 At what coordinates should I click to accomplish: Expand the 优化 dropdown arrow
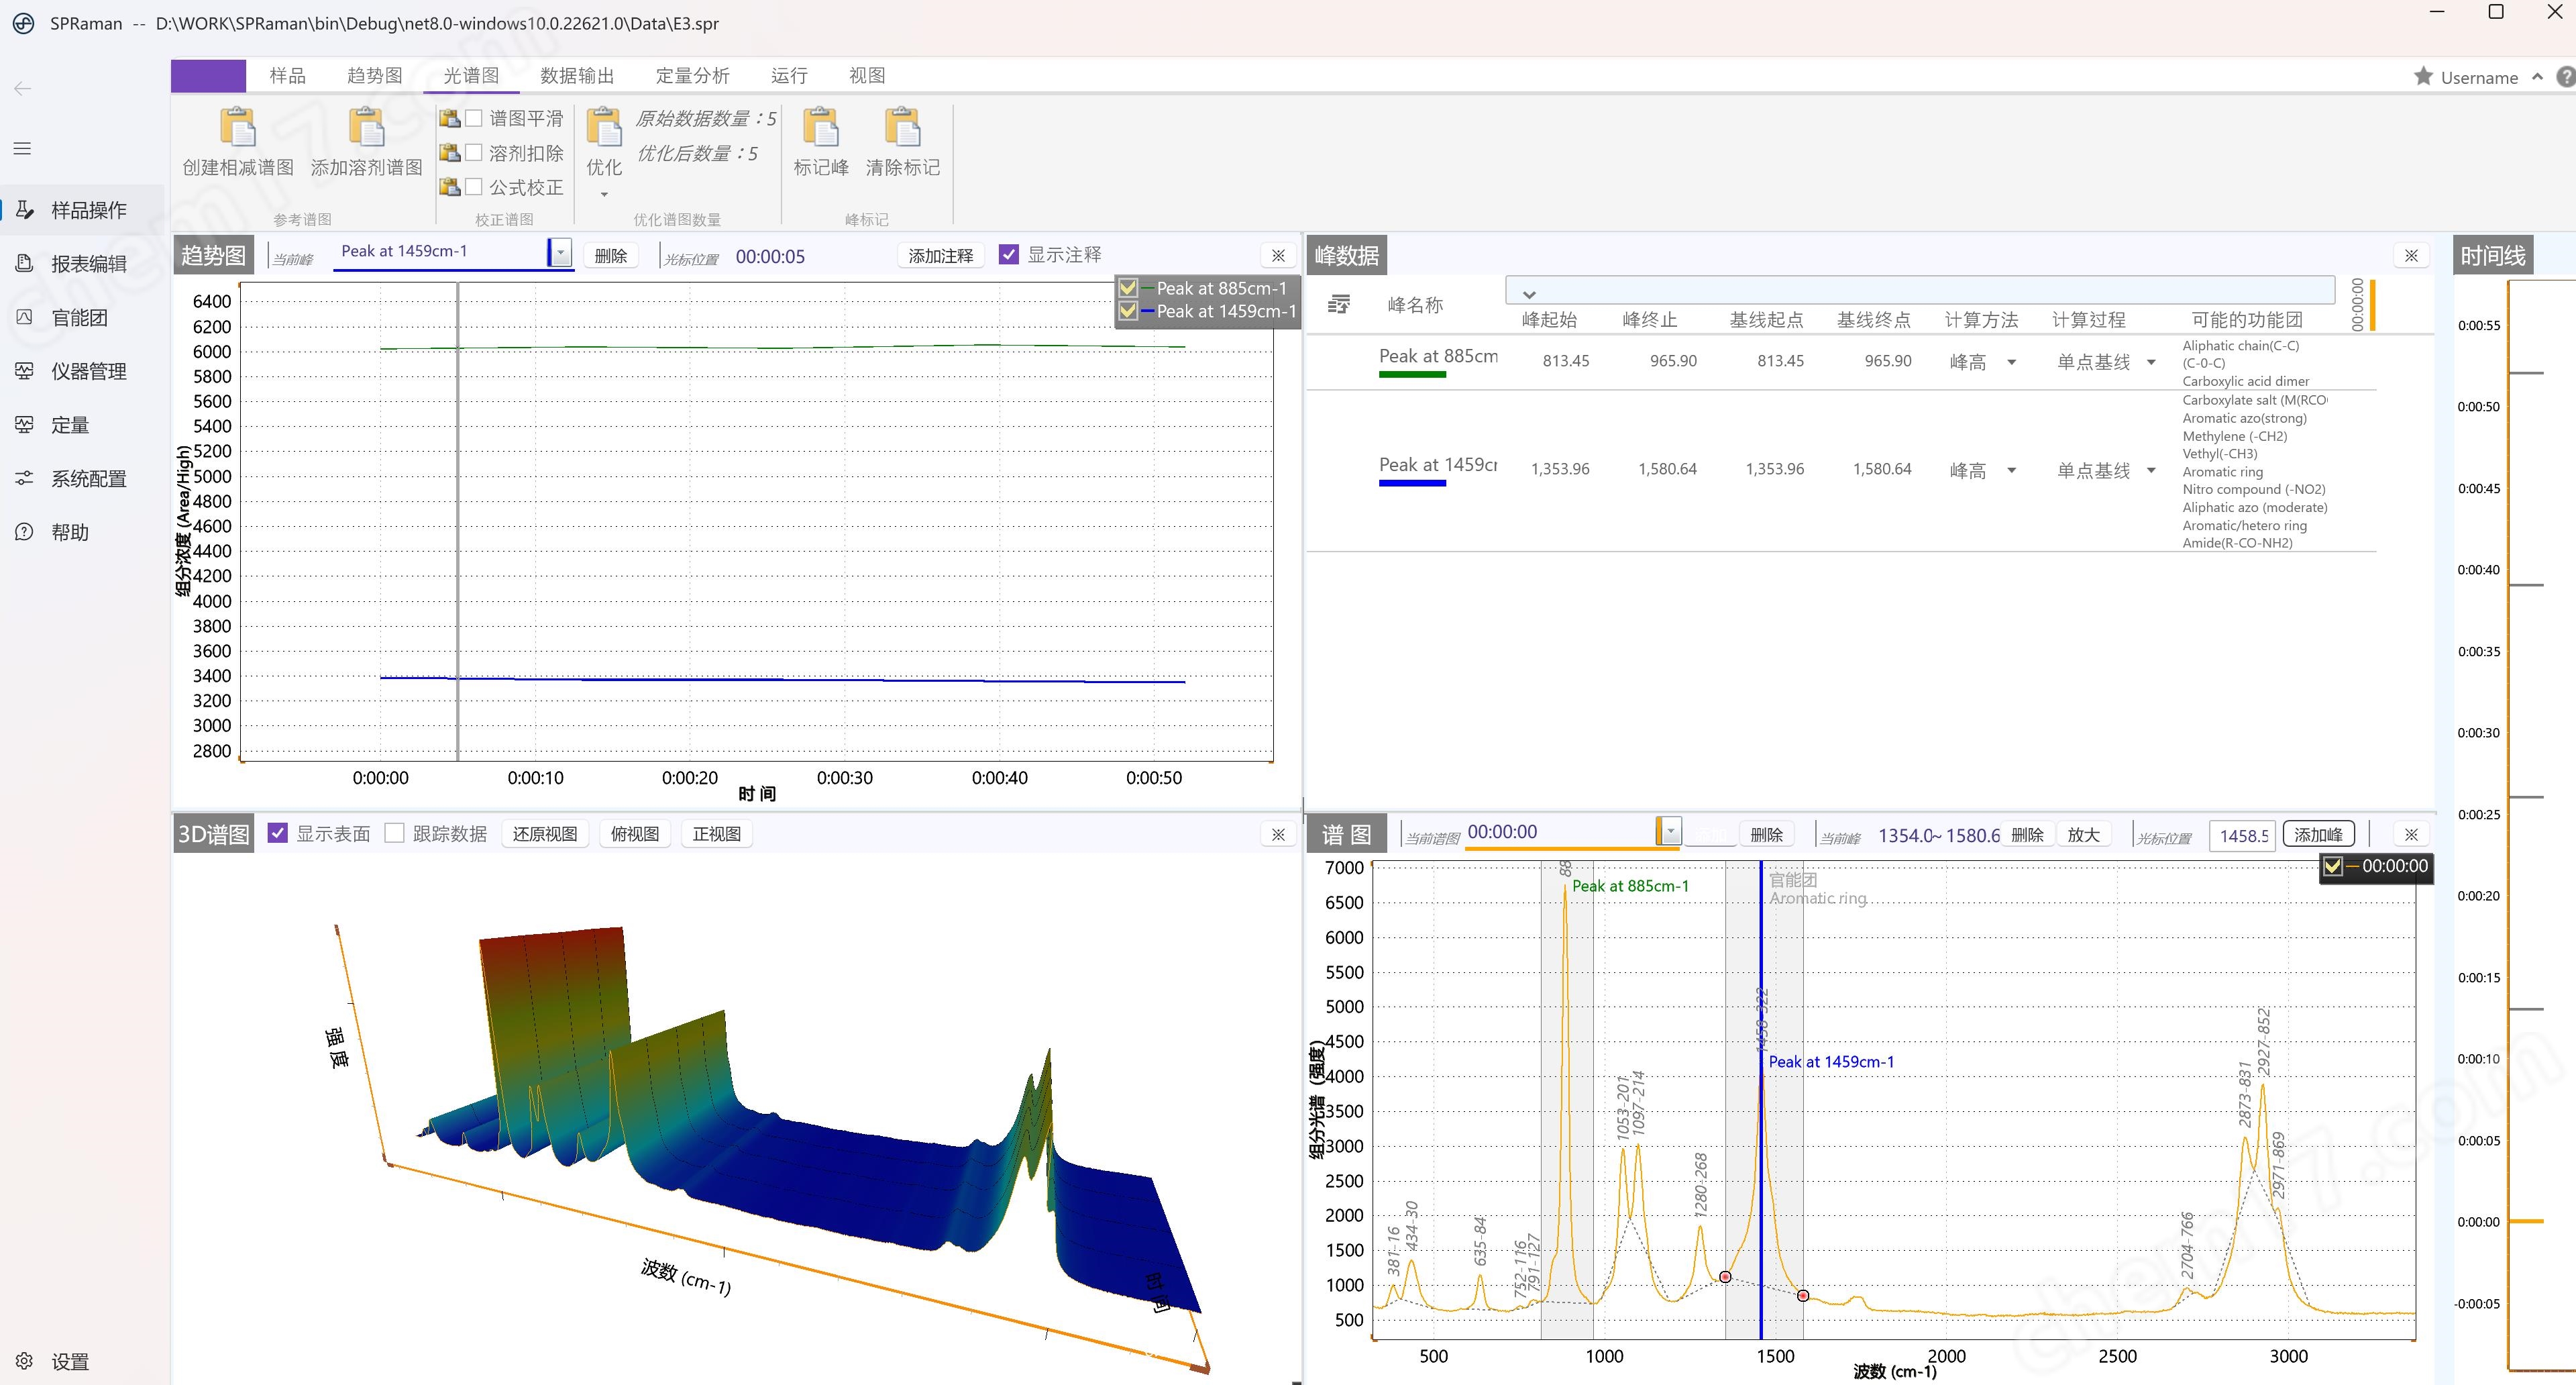click(x=604, y=194)
